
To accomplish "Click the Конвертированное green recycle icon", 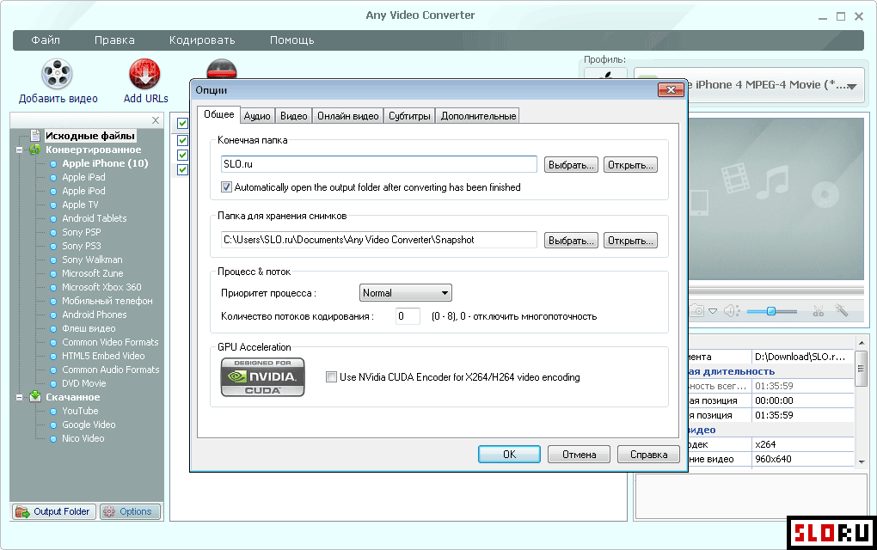I will 35,150.
